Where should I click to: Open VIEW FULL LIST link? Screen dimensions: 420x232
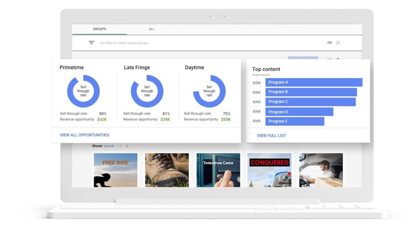coord(271,135)
